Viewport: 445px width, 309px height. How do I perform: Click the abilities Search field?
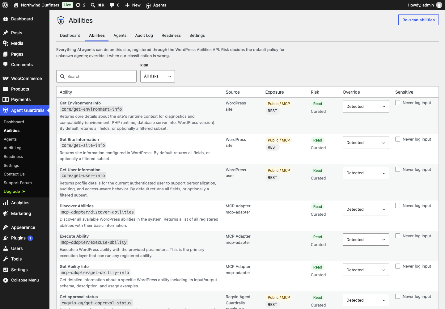tap(96, 76)
